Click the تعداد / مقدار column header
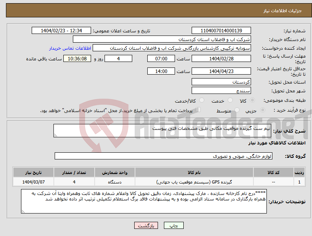Screen dimensions: 312x236 coord(74,172)
